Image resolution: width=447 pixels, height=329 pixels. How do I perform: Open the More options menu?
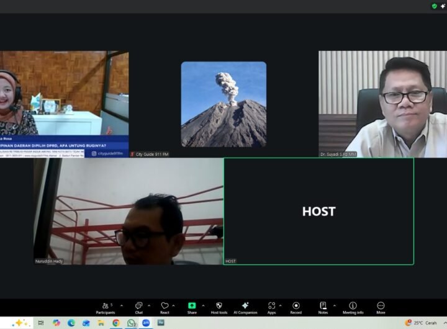tap(381, 307)
